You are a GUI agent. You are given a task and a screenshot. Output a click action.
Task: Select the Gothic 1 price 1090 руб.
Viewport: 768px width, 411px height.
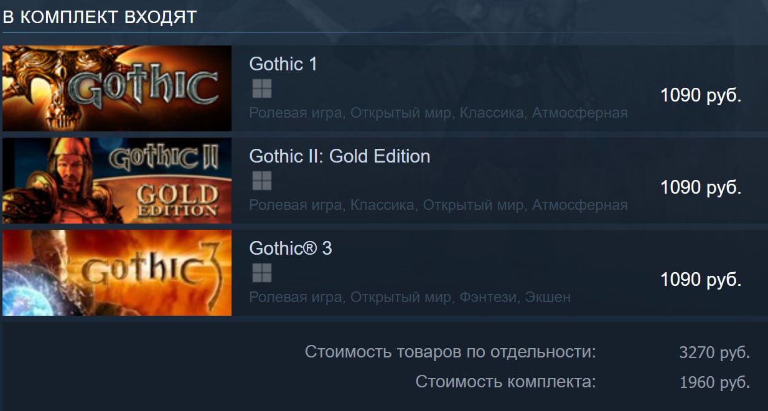click(701, 95)
